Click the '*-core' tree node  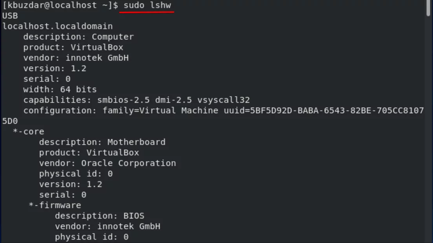pyautogui.click(x=29, y=131)
